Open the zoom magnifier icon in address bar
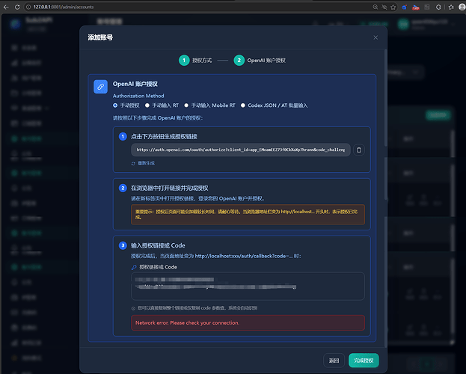This screenshot has height=374, width=466. click(x=375, y=7)
